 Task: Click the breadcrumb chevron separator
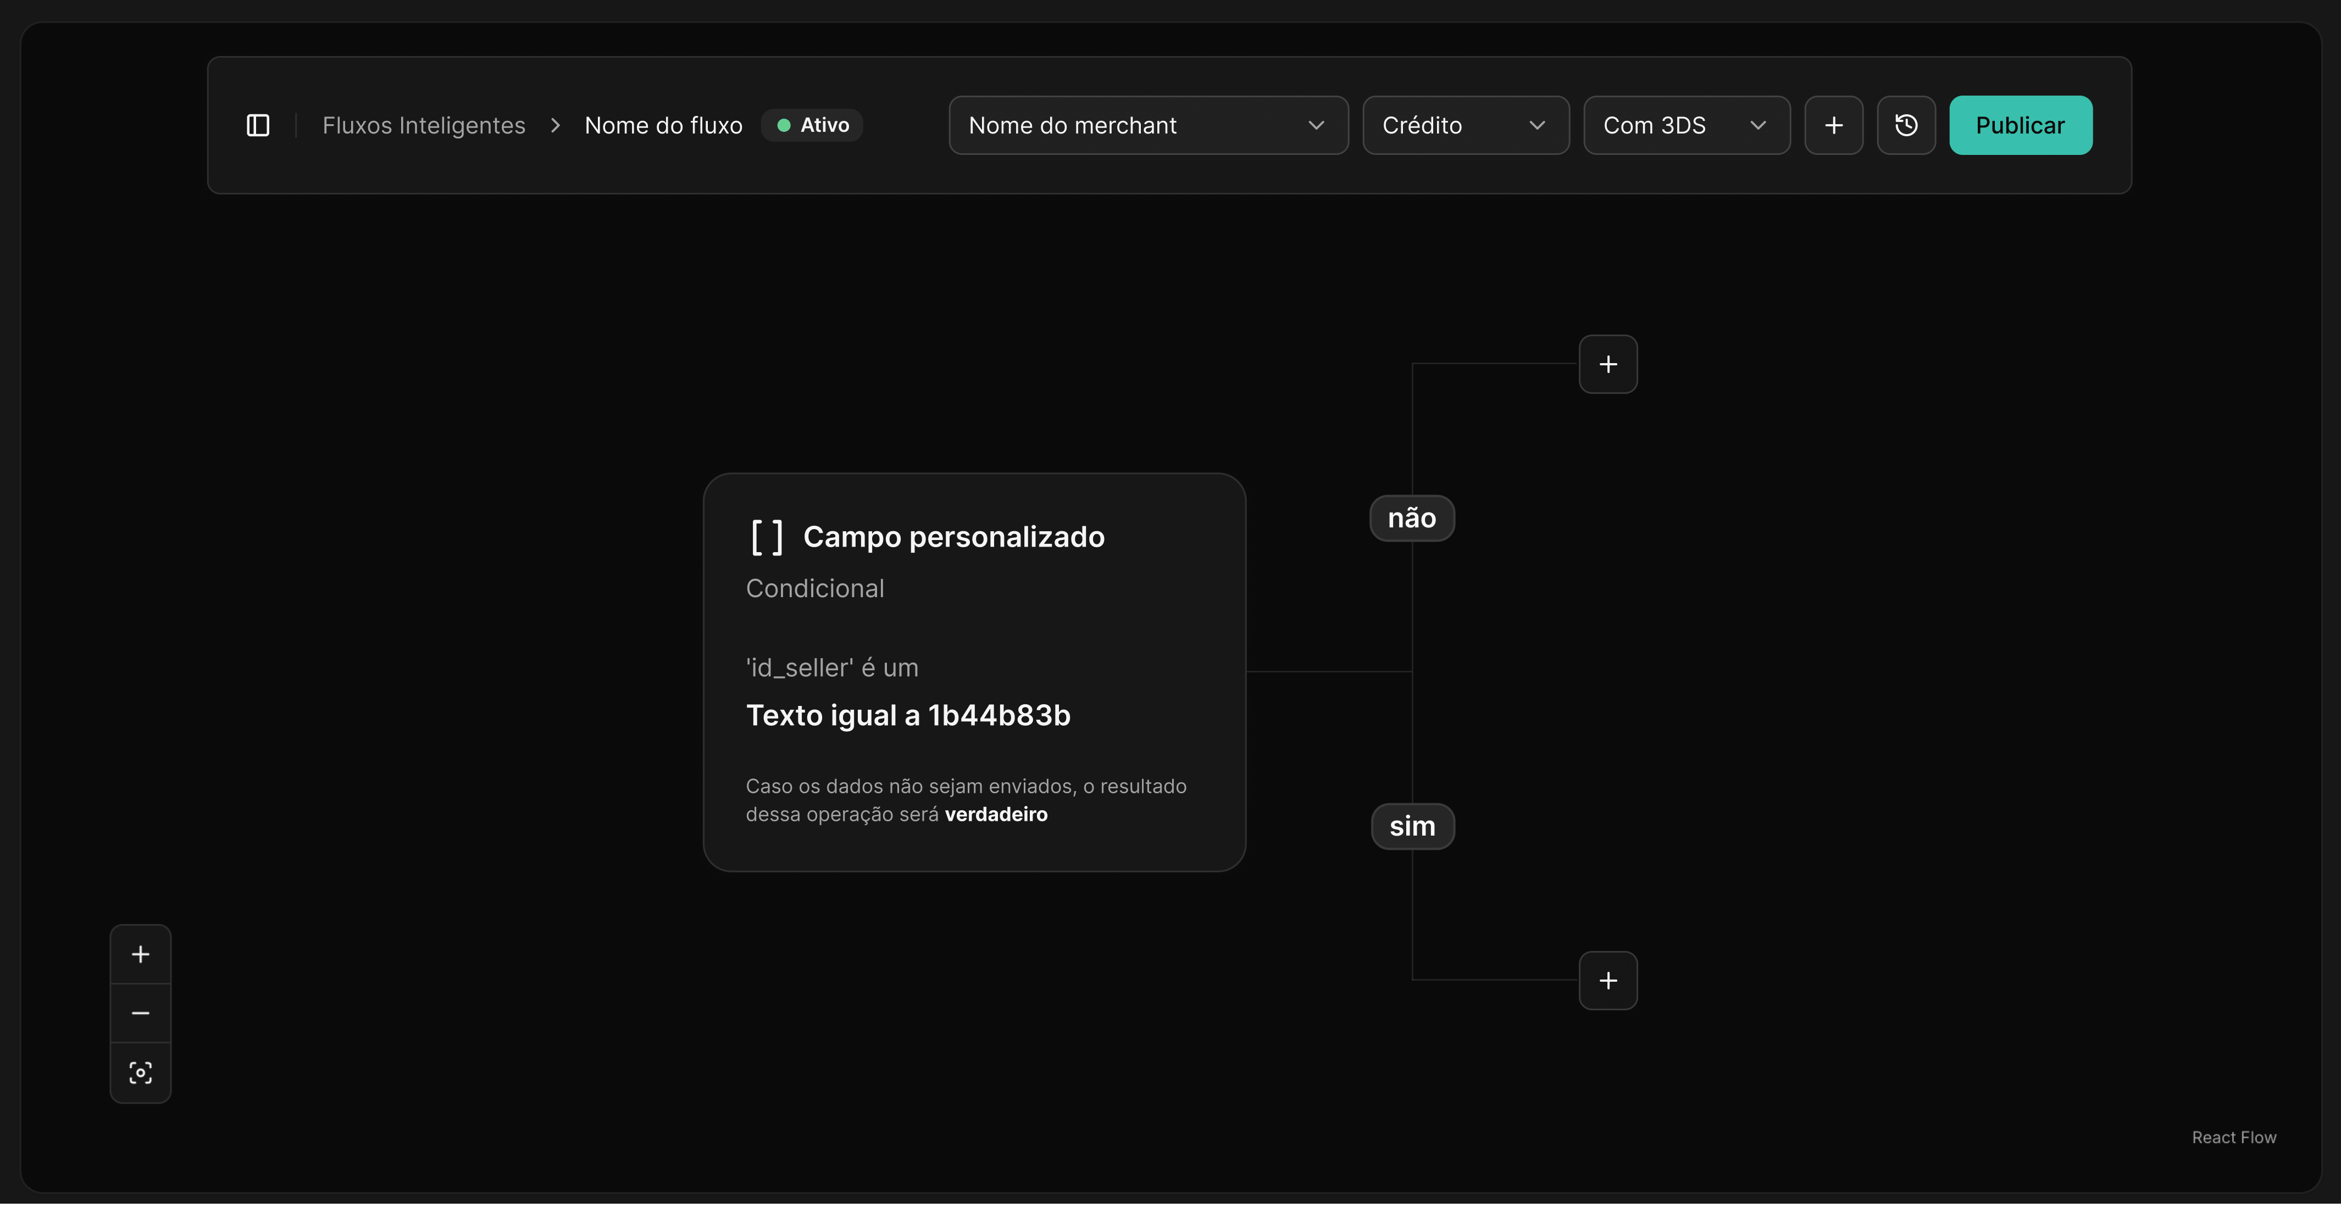coord(555,125)
